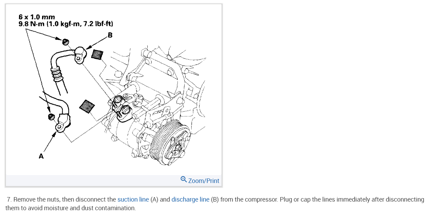Click the center bolt of the pulley
The width and height of the screenshot is (437, 214).
pos(178,148)
